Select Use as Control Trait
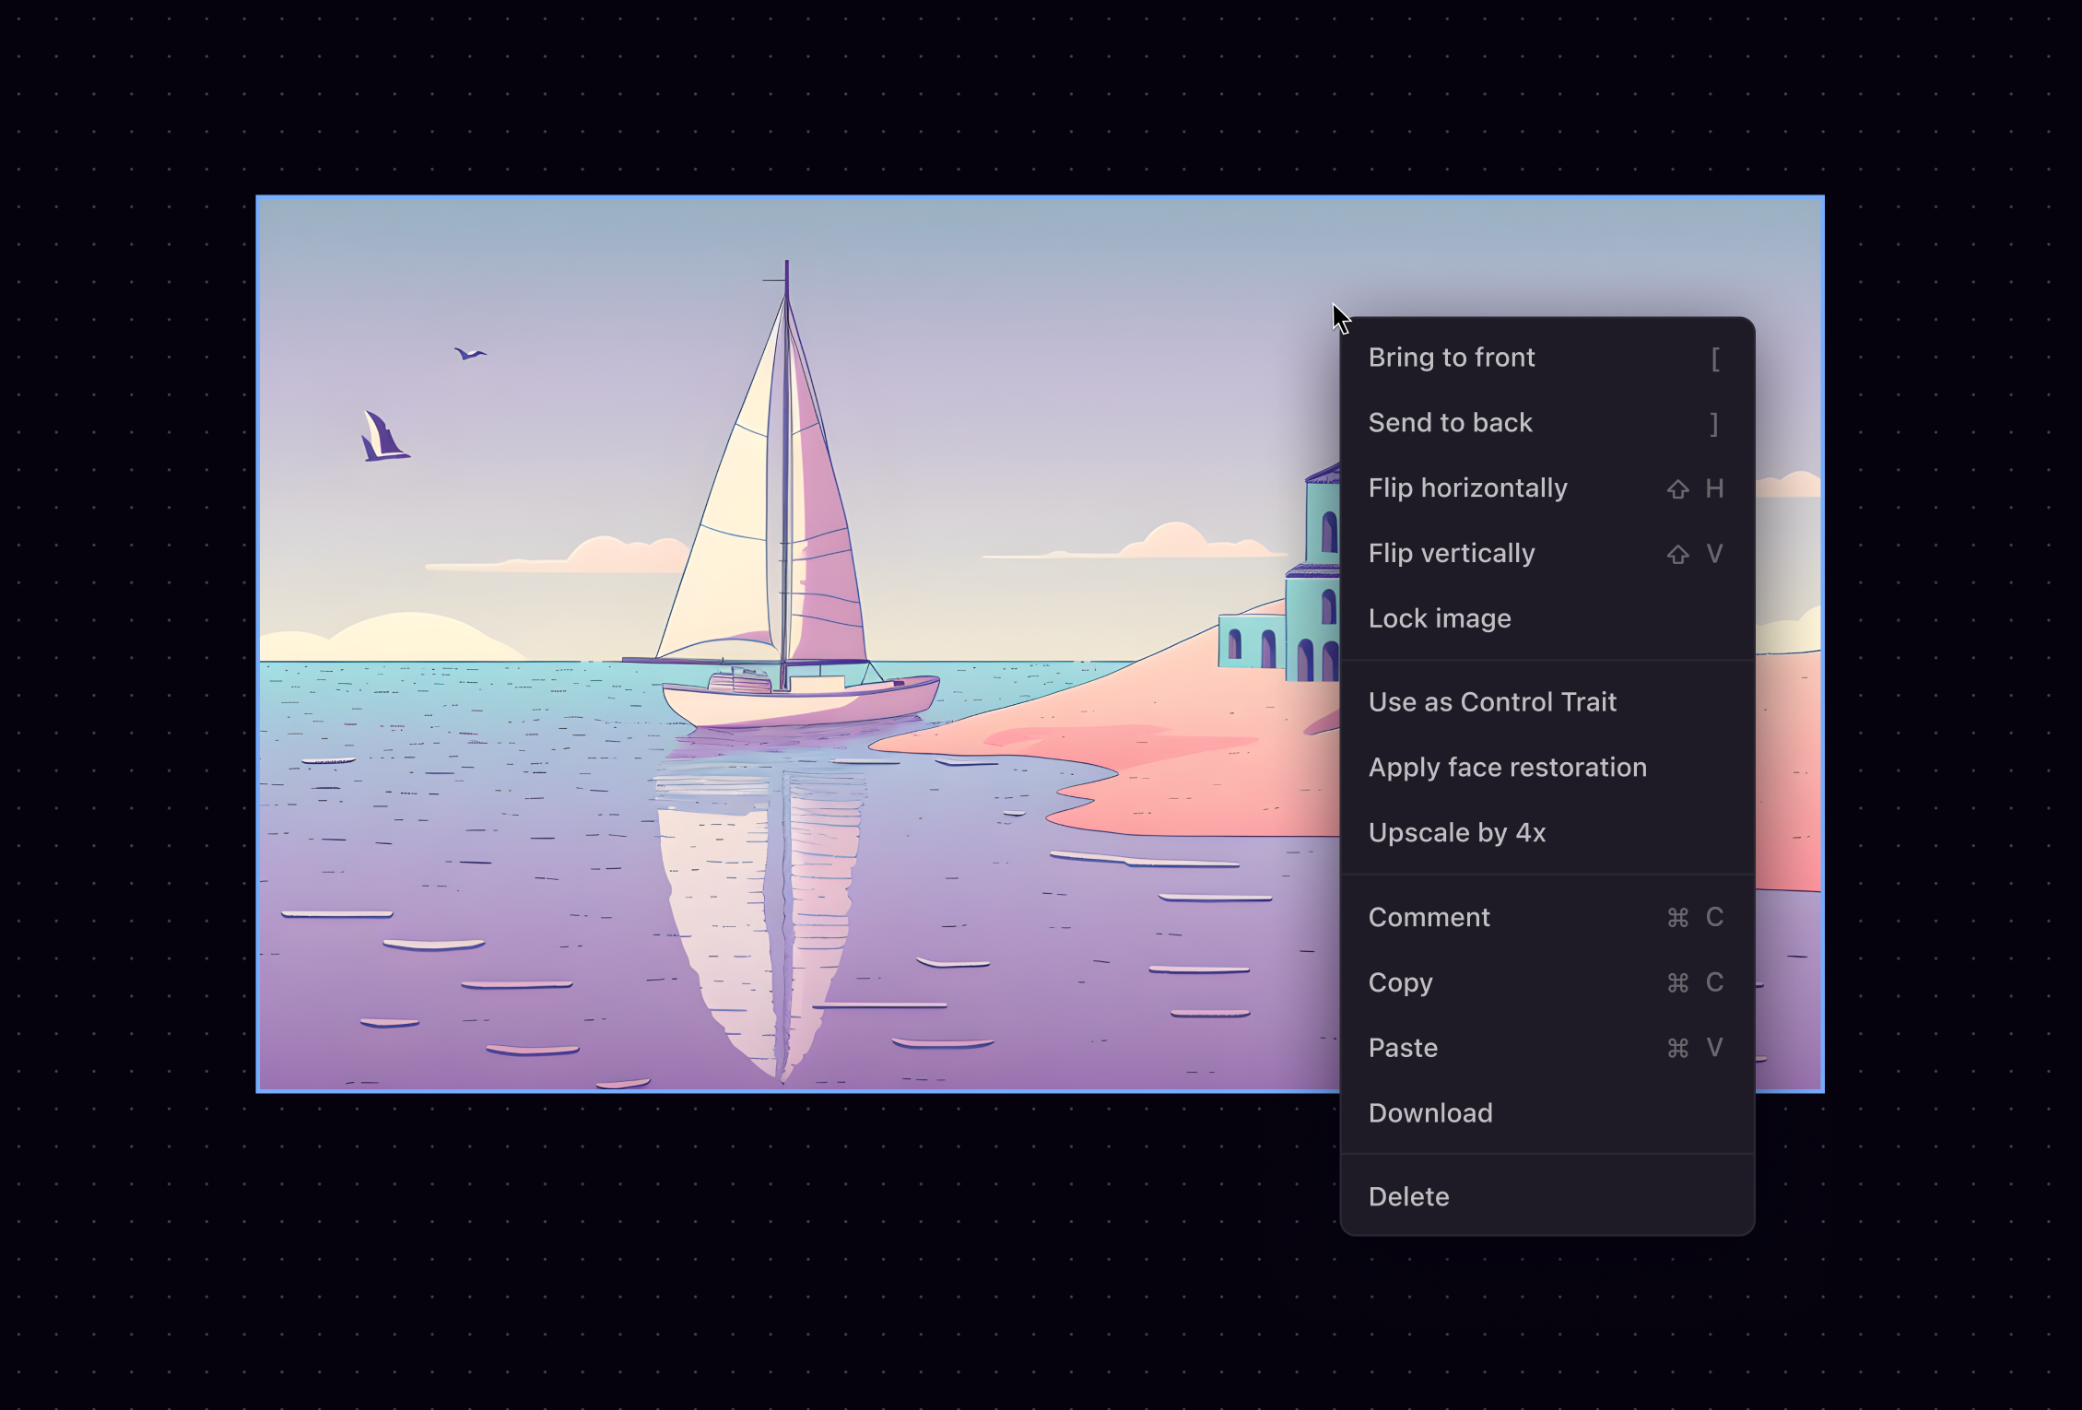The width and height of the screenshot is (2082, 1410). pos(1547,702)
